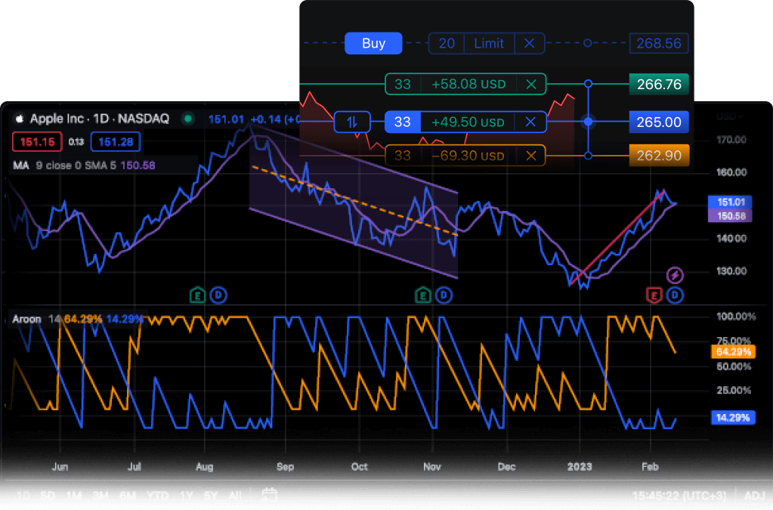Screen dimensions: 773x510
Task: Switch to the 5Y time range
Action: pos(211,496)
